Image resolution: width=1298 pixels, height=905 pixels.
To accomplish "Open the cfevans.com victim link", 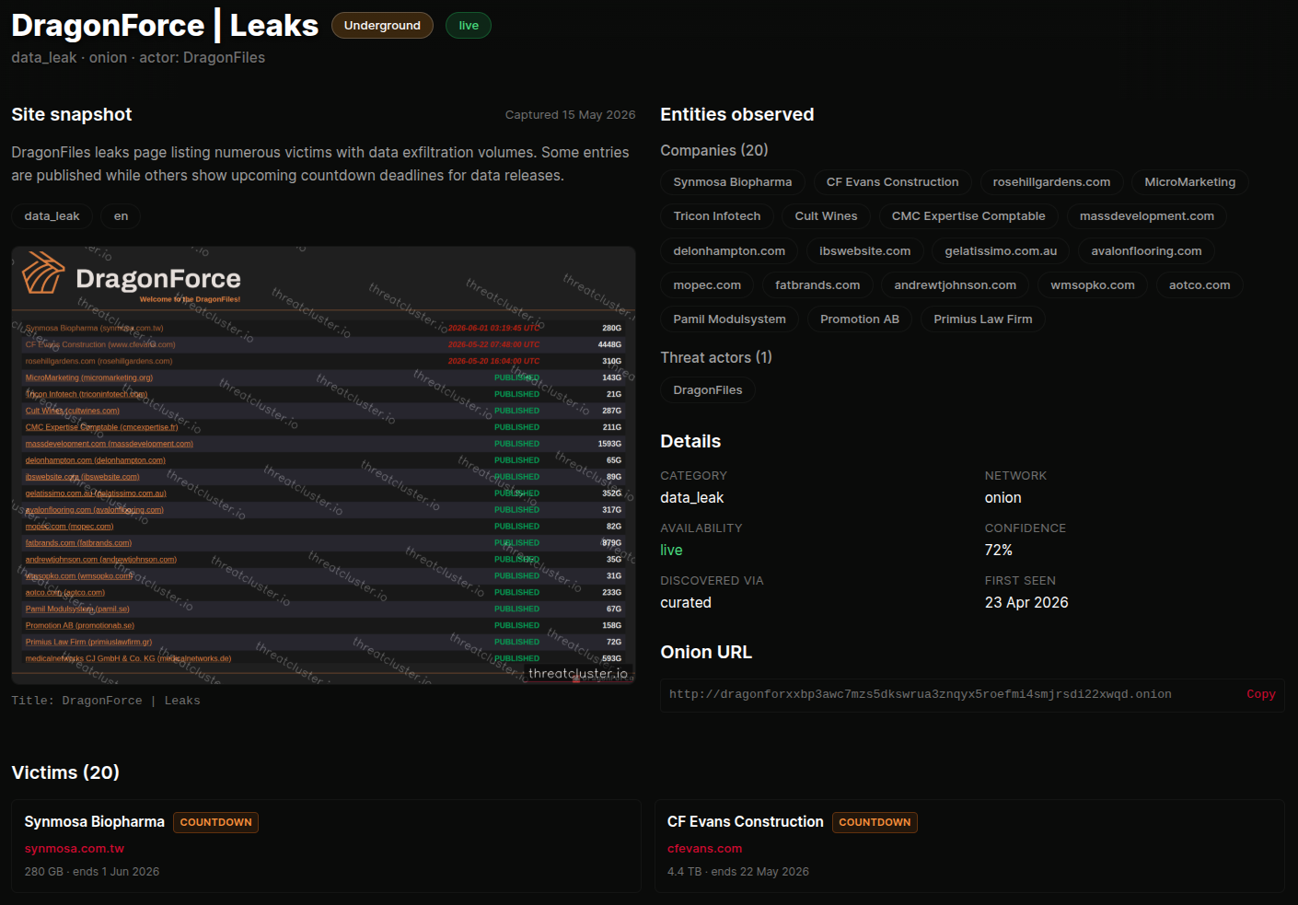I will [704, 849].
